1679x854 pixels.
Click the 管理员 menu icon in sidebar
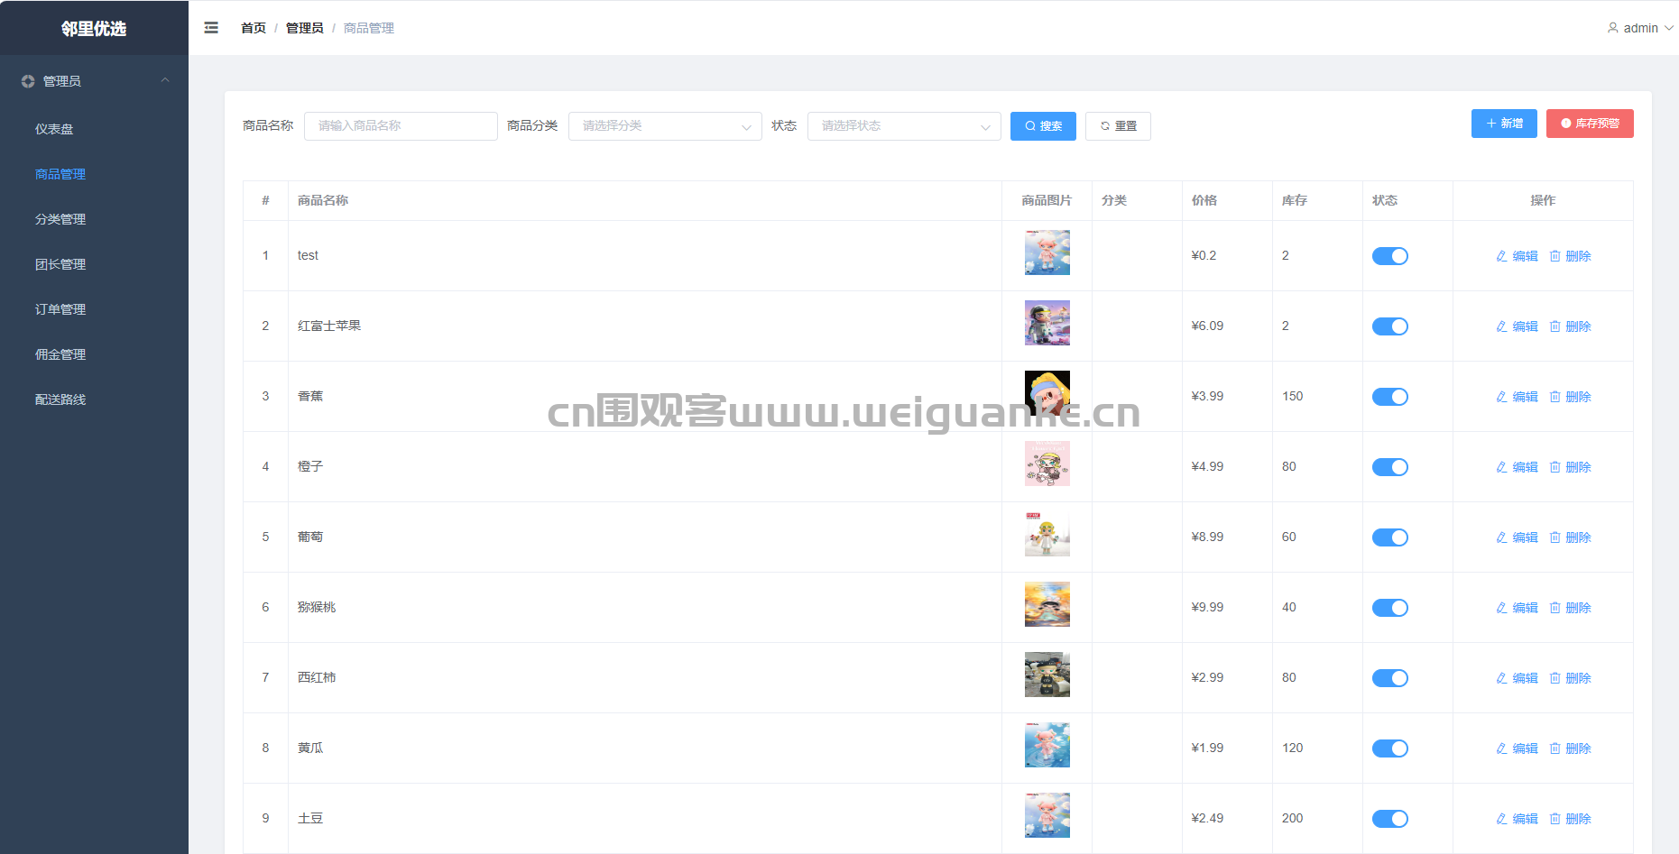(x=28, y=81)
